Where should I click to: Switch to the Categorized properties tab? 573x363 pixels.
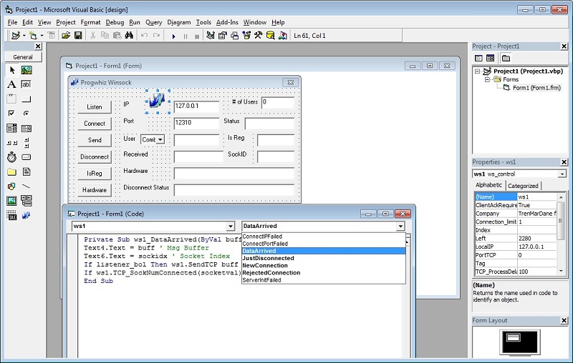[523, 186]
